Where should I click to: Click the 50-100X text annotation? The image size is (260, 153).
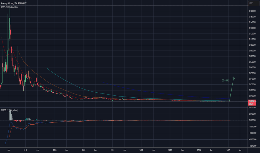click(225, 81)
